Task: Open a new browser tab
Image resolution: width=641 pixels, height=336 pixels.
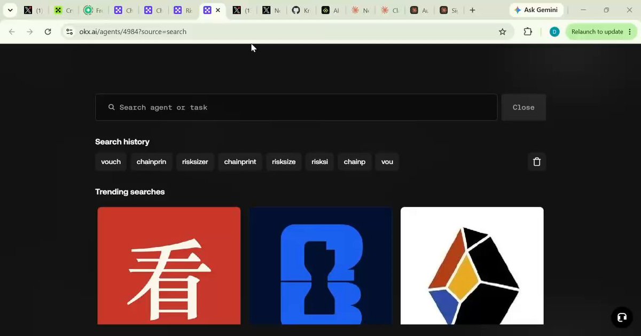Action: pos(472,10)
